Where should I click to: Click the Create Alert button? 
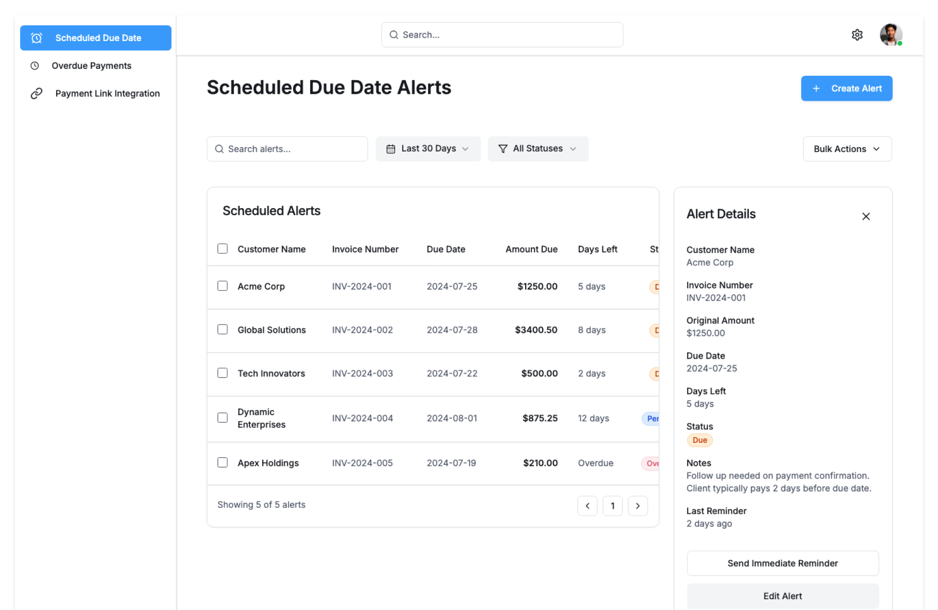[x=846, y=88]
